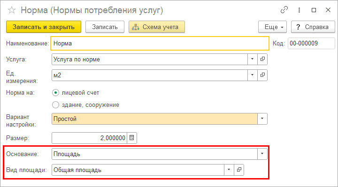Click the Норма на label
Image resolution: width=338 pixels, height=187 pixels.
point(20,93)
